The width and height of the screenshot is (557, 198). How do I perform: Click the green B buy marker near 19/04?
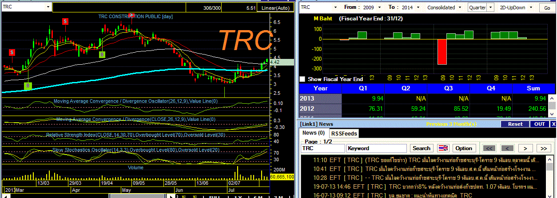click(x=102, y=54)
